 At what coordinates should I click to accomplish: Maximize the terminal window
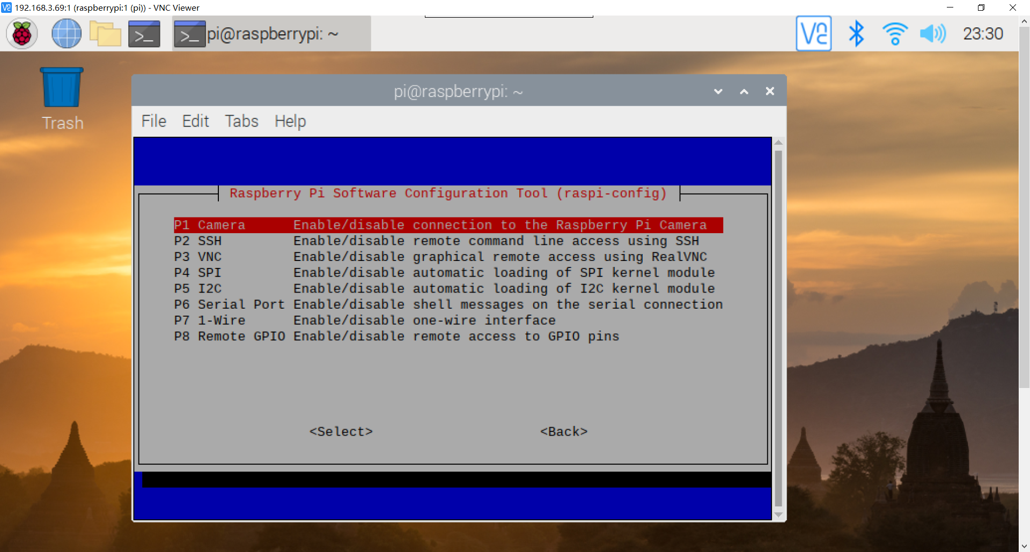click(x=744, y=92)
